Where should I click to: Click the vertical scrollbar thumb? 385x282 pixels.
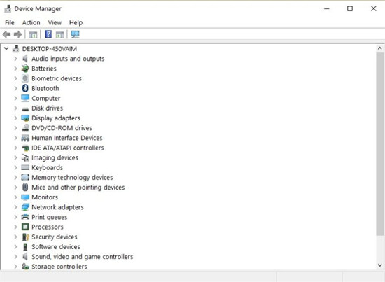click(x=380, y=143)
